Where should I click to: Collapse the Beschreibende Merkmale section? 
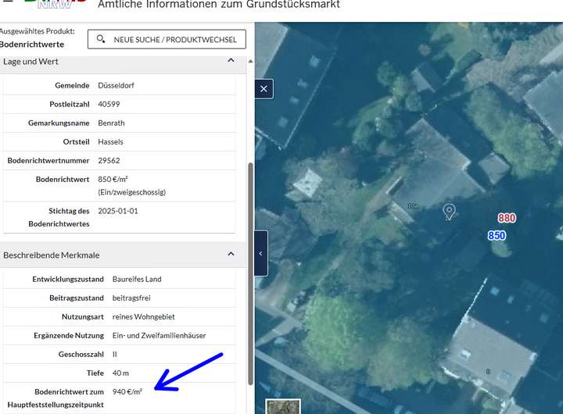[231, 254]
